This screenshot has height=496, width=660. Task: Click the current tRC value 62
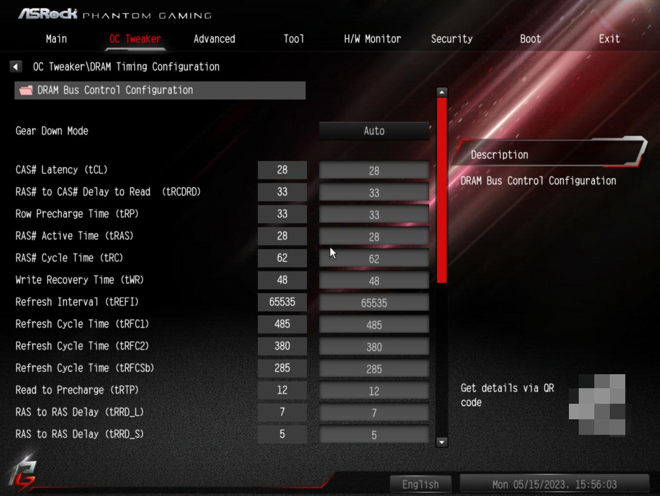(282, 258)
